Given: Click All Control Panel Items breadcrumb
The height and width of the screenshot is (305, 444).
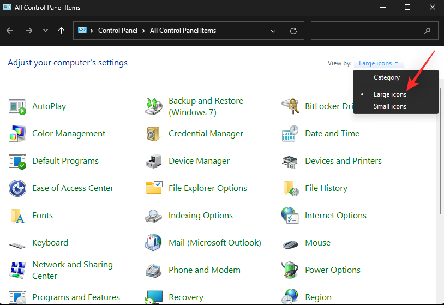Looking at the screenshot, I should point(183,31).
